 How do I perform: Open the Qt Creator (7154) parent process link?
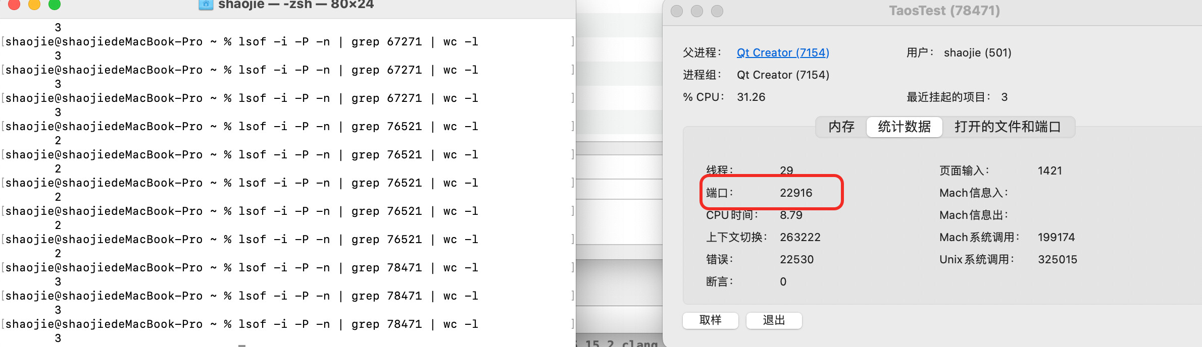[783, 52]
